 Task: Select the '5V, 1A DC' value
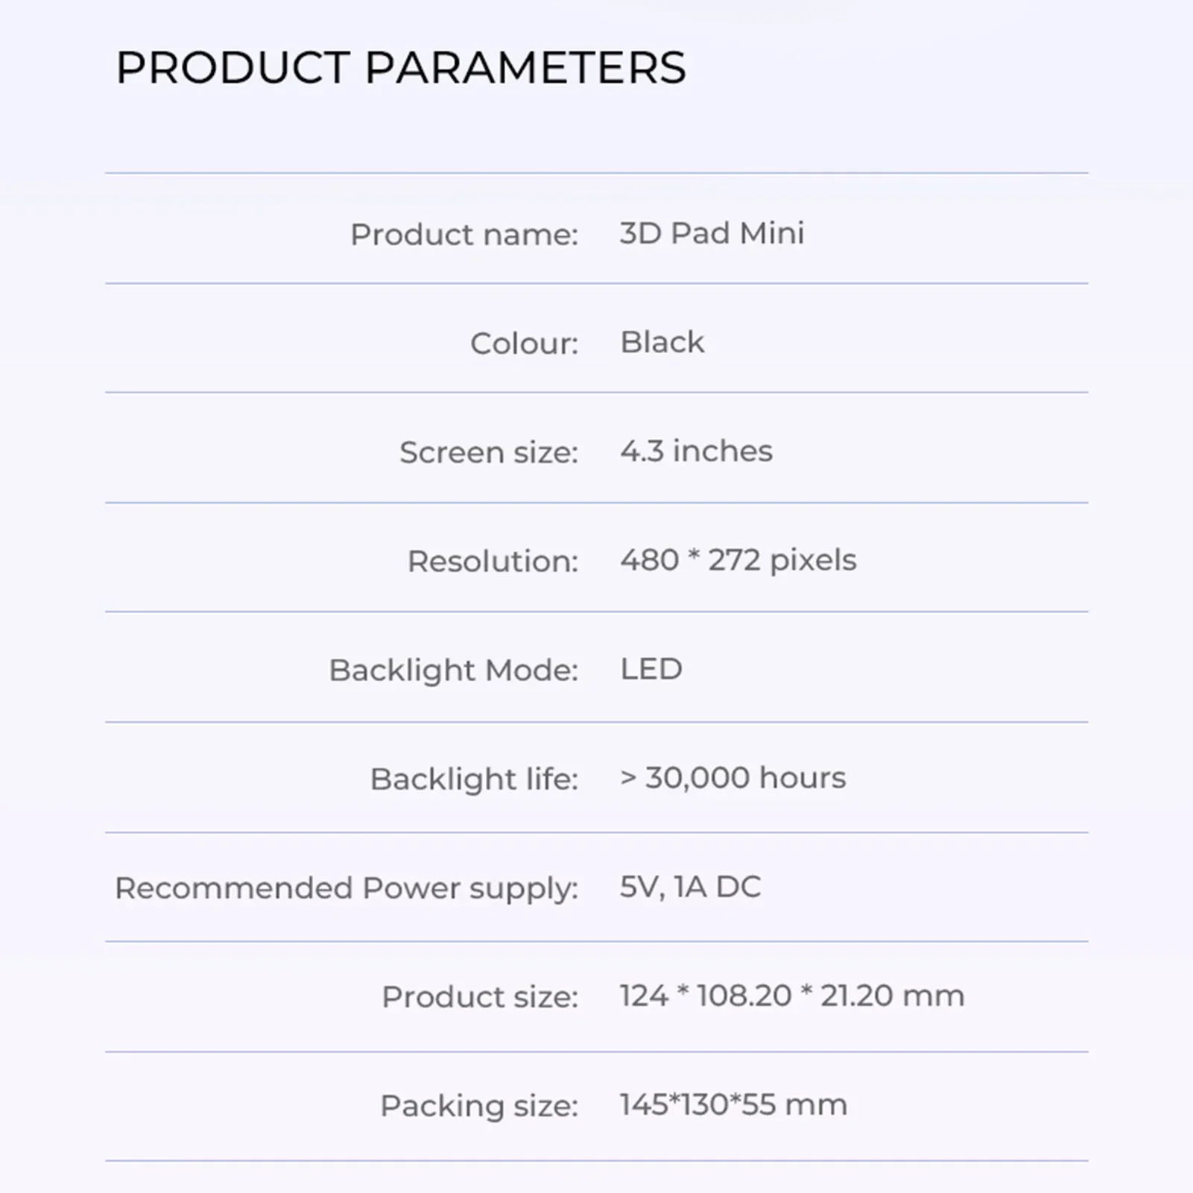[690, 886]
